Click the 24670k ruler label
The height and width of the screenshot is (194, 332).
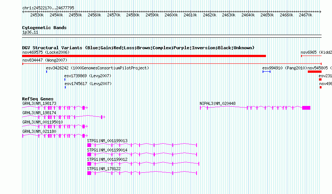pyautogui.click(x=306, y=15)
